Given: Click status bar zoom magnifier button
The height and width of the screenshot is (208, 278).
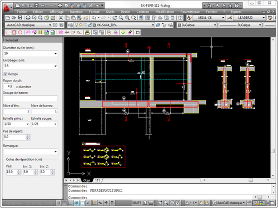Looking at the screenshot, I should pos(166,203).
